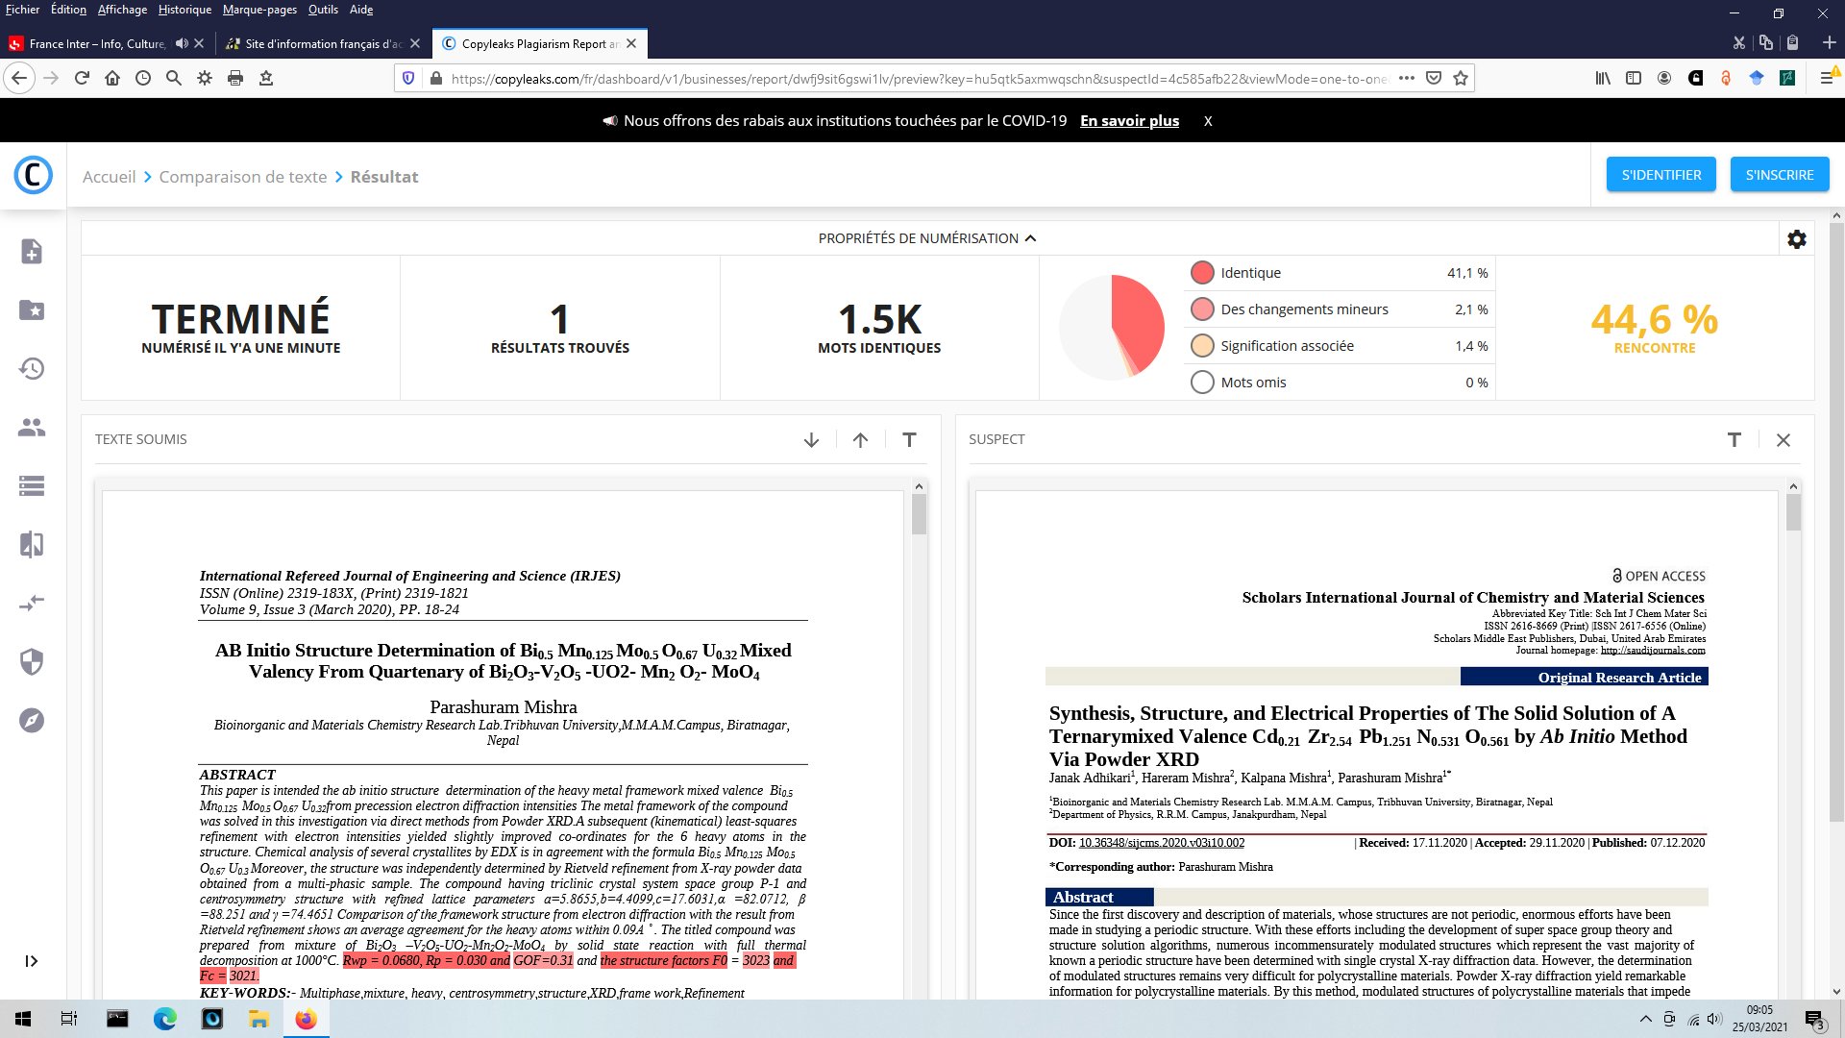1845x1038 pixels.
Task: Click the shield icon in sidebar
Action: coord(32,662)
